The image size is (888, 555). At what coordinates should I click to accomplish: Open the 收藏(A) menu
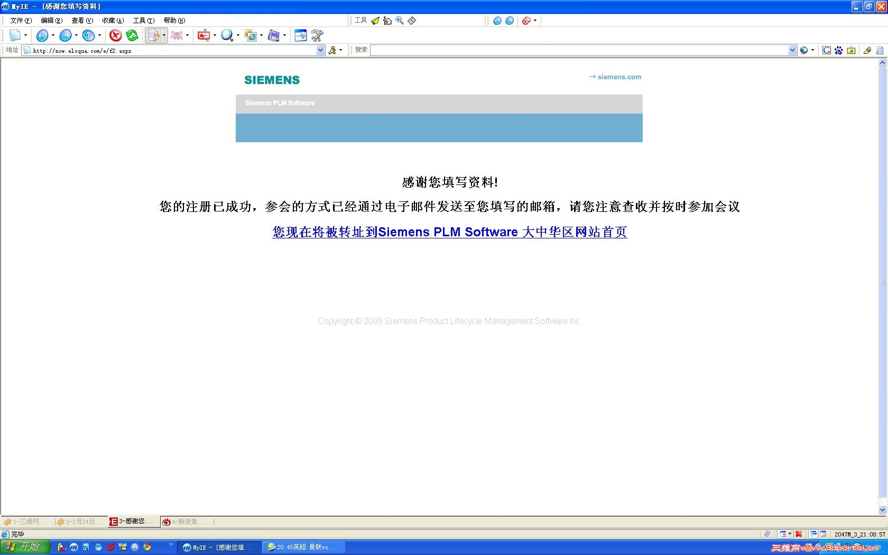coord(113,21)
